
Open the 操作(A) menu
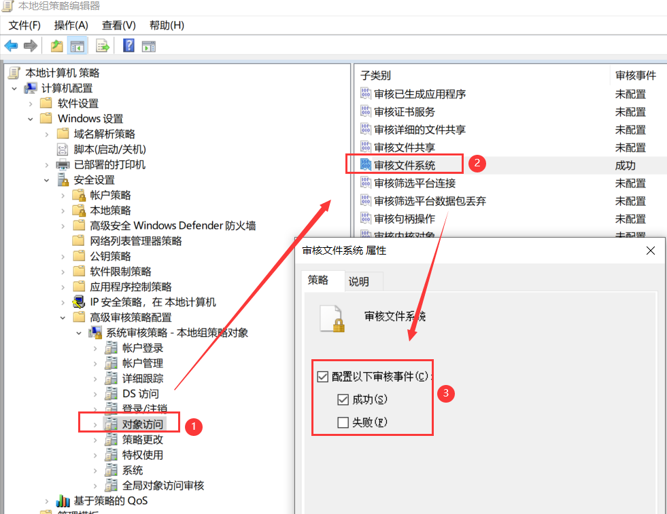71,26
